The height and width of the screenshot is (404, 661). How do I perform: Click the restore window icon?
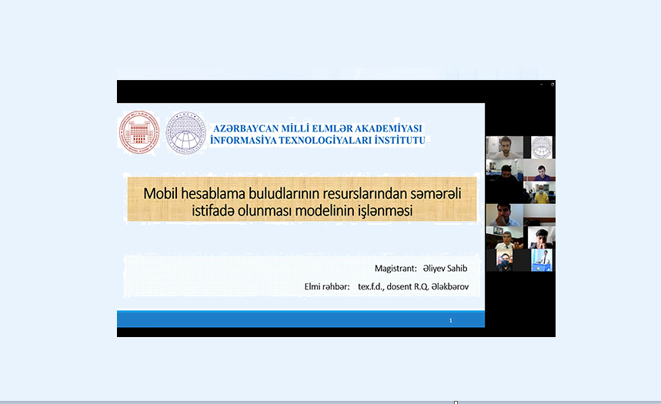pyautogui.click(x=552, y=85)
